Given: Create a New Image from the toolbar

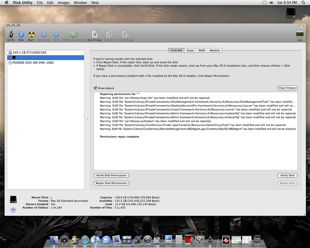Looking at the screenshot, I should tap(95, 34).
